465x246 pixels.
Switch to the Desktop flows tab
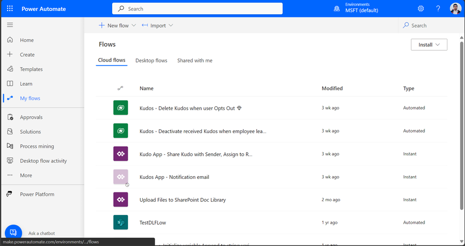tap(151, 61)
